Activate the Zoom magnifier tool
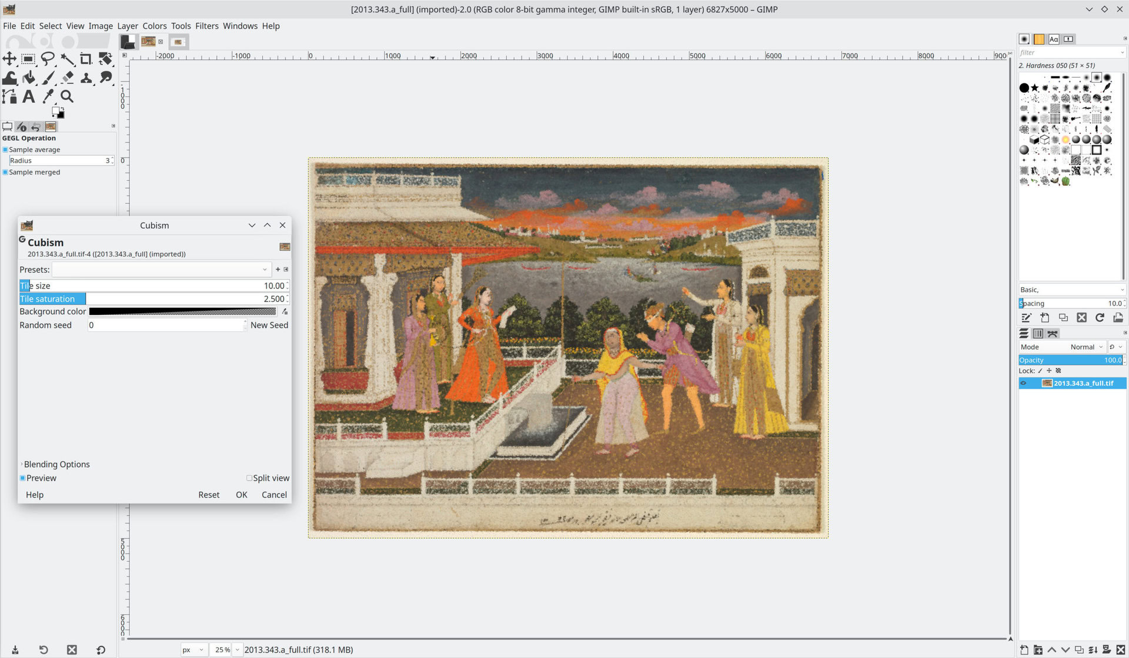The image size is (1129, 658). tap(67, 96)
